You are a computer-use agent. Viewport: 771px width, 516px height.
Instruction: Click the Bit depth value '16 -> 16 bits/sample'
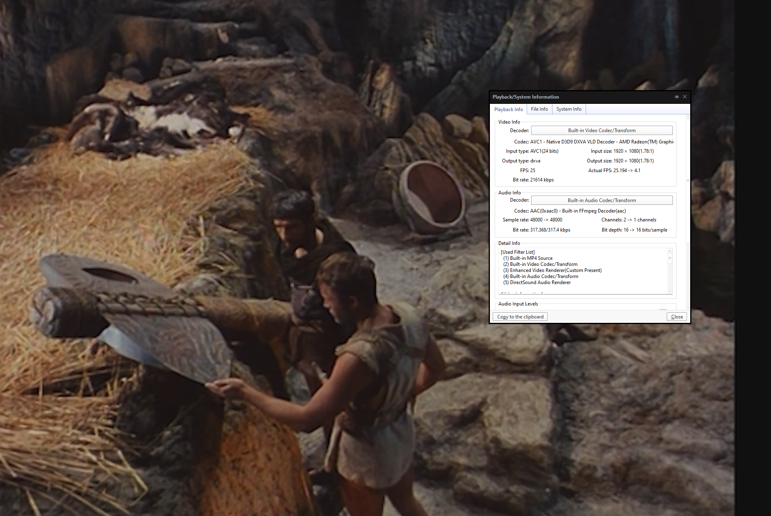point(645,230)
